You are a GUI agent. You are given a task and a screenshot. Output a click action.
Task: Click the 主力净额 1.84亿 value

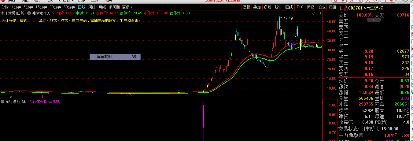tap(391, 135)
